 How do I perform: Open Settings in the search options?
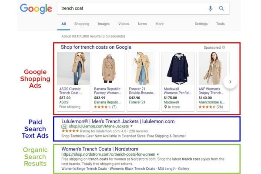pos(201,24)
